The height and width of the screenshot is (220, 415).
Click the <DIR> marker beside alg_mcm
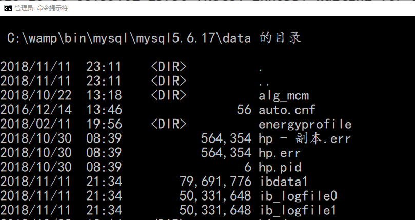click(x=168, y=95)
